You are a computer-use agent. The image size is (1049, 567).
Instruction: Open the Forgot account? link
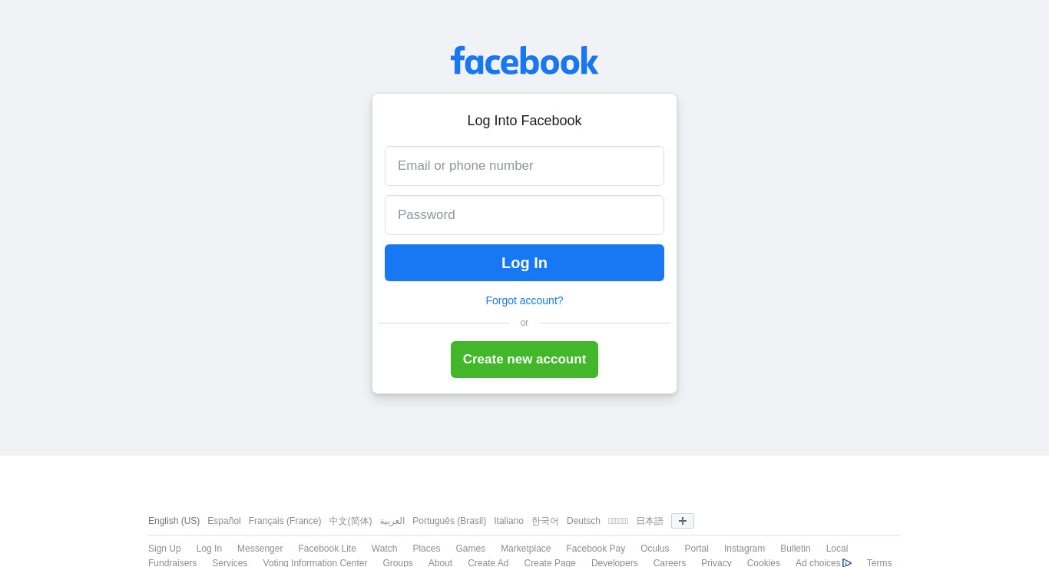pyautogui.click(x=524, y=300)
